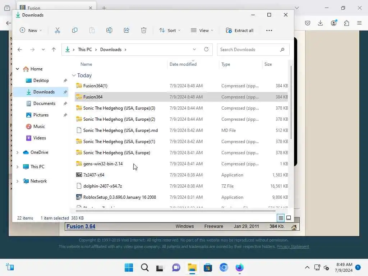Open Firefox from the taskbar
The image size is (368, 276).
pos(239,267)
